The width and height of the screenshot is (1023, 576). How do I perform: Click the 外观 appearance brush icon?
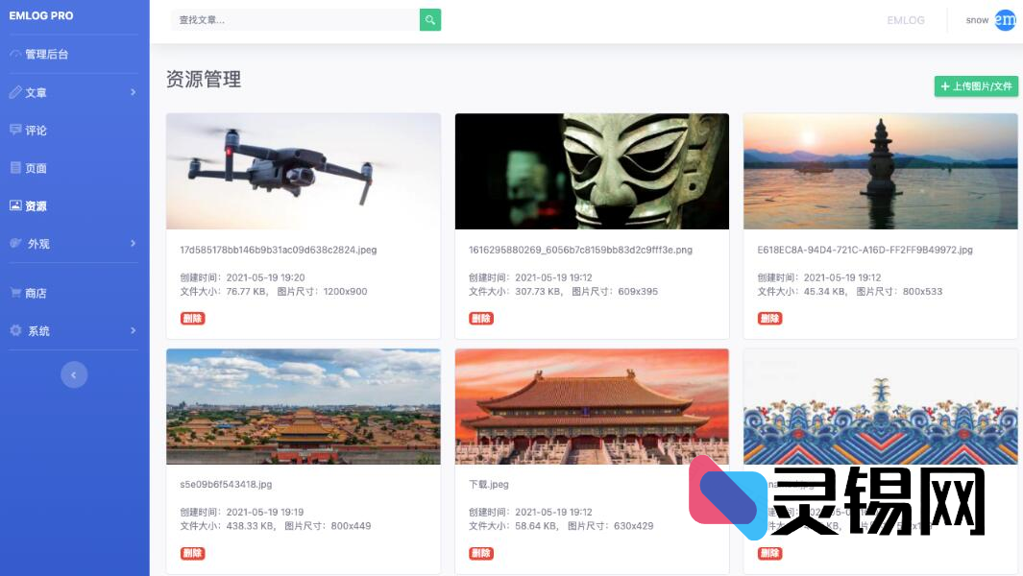tap(13, 243)
